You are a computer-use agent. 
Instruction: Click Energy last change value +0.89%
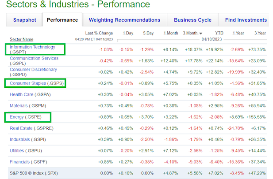(x=105, y=117)
